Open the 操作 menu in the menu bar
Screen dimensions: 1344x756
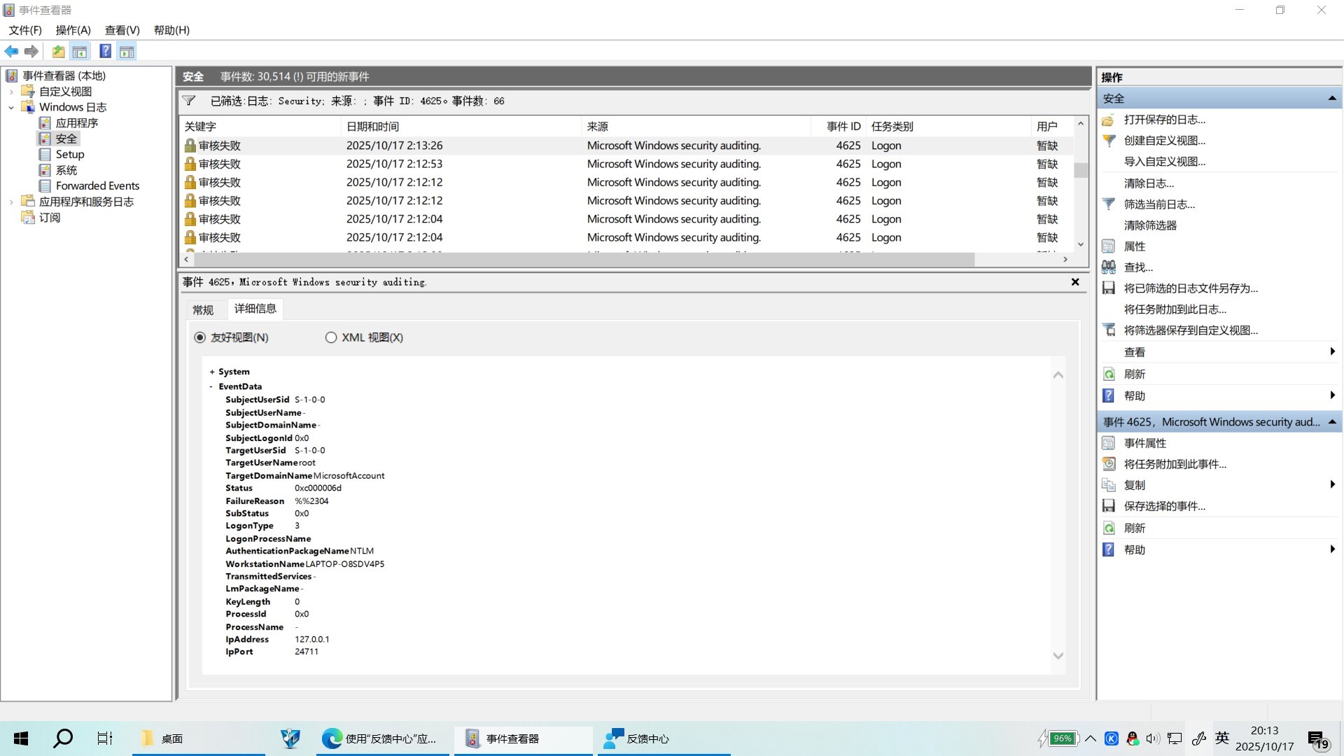(x=73, y=30)
